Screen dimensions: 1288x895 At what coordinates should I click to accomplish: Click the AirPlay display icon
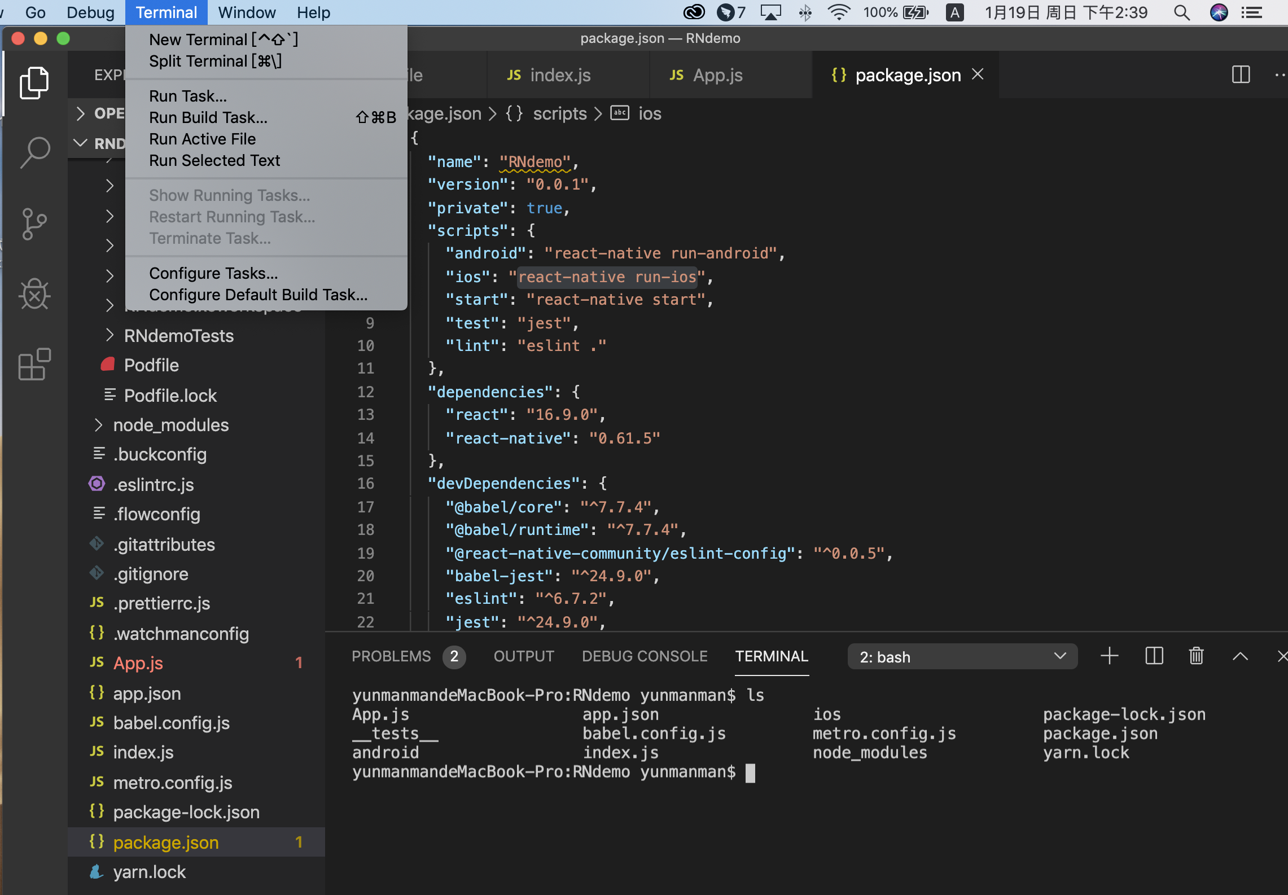click(771, 12)
